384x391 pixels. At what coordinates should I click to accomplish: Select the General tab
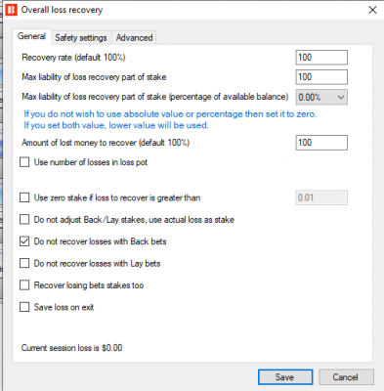coord(31,36)
